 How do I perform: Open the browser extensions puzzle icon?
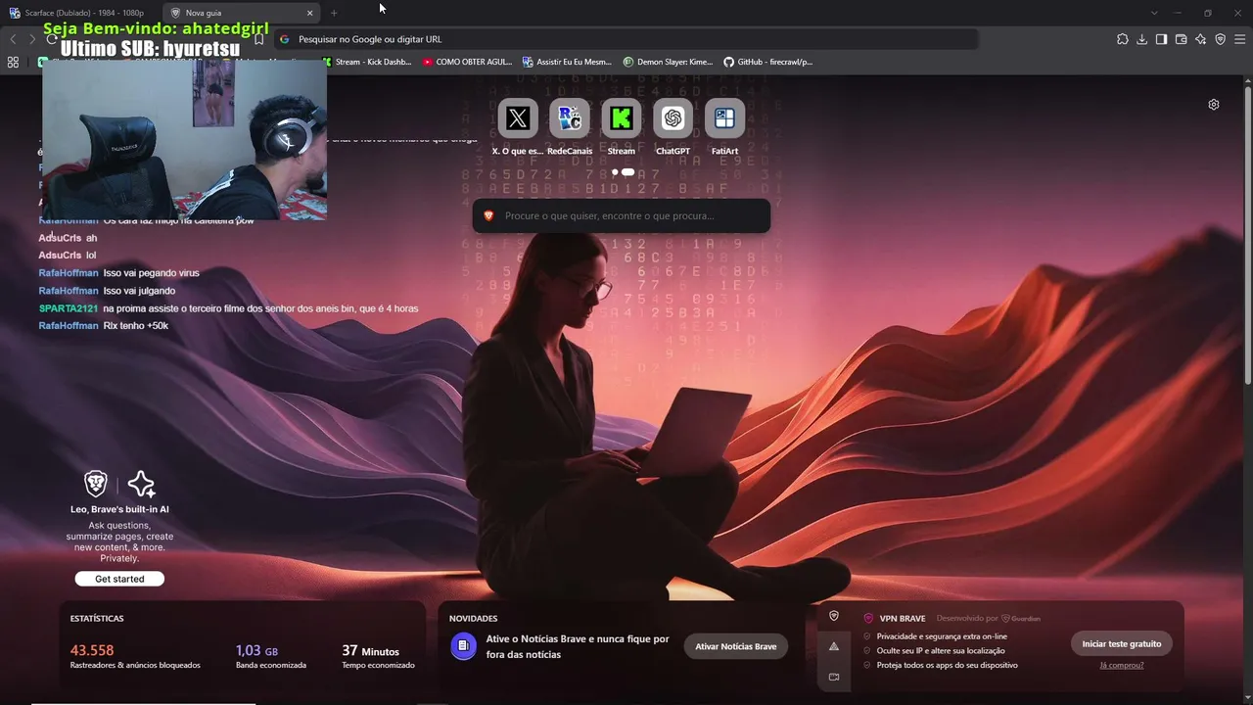(1123, 39)
